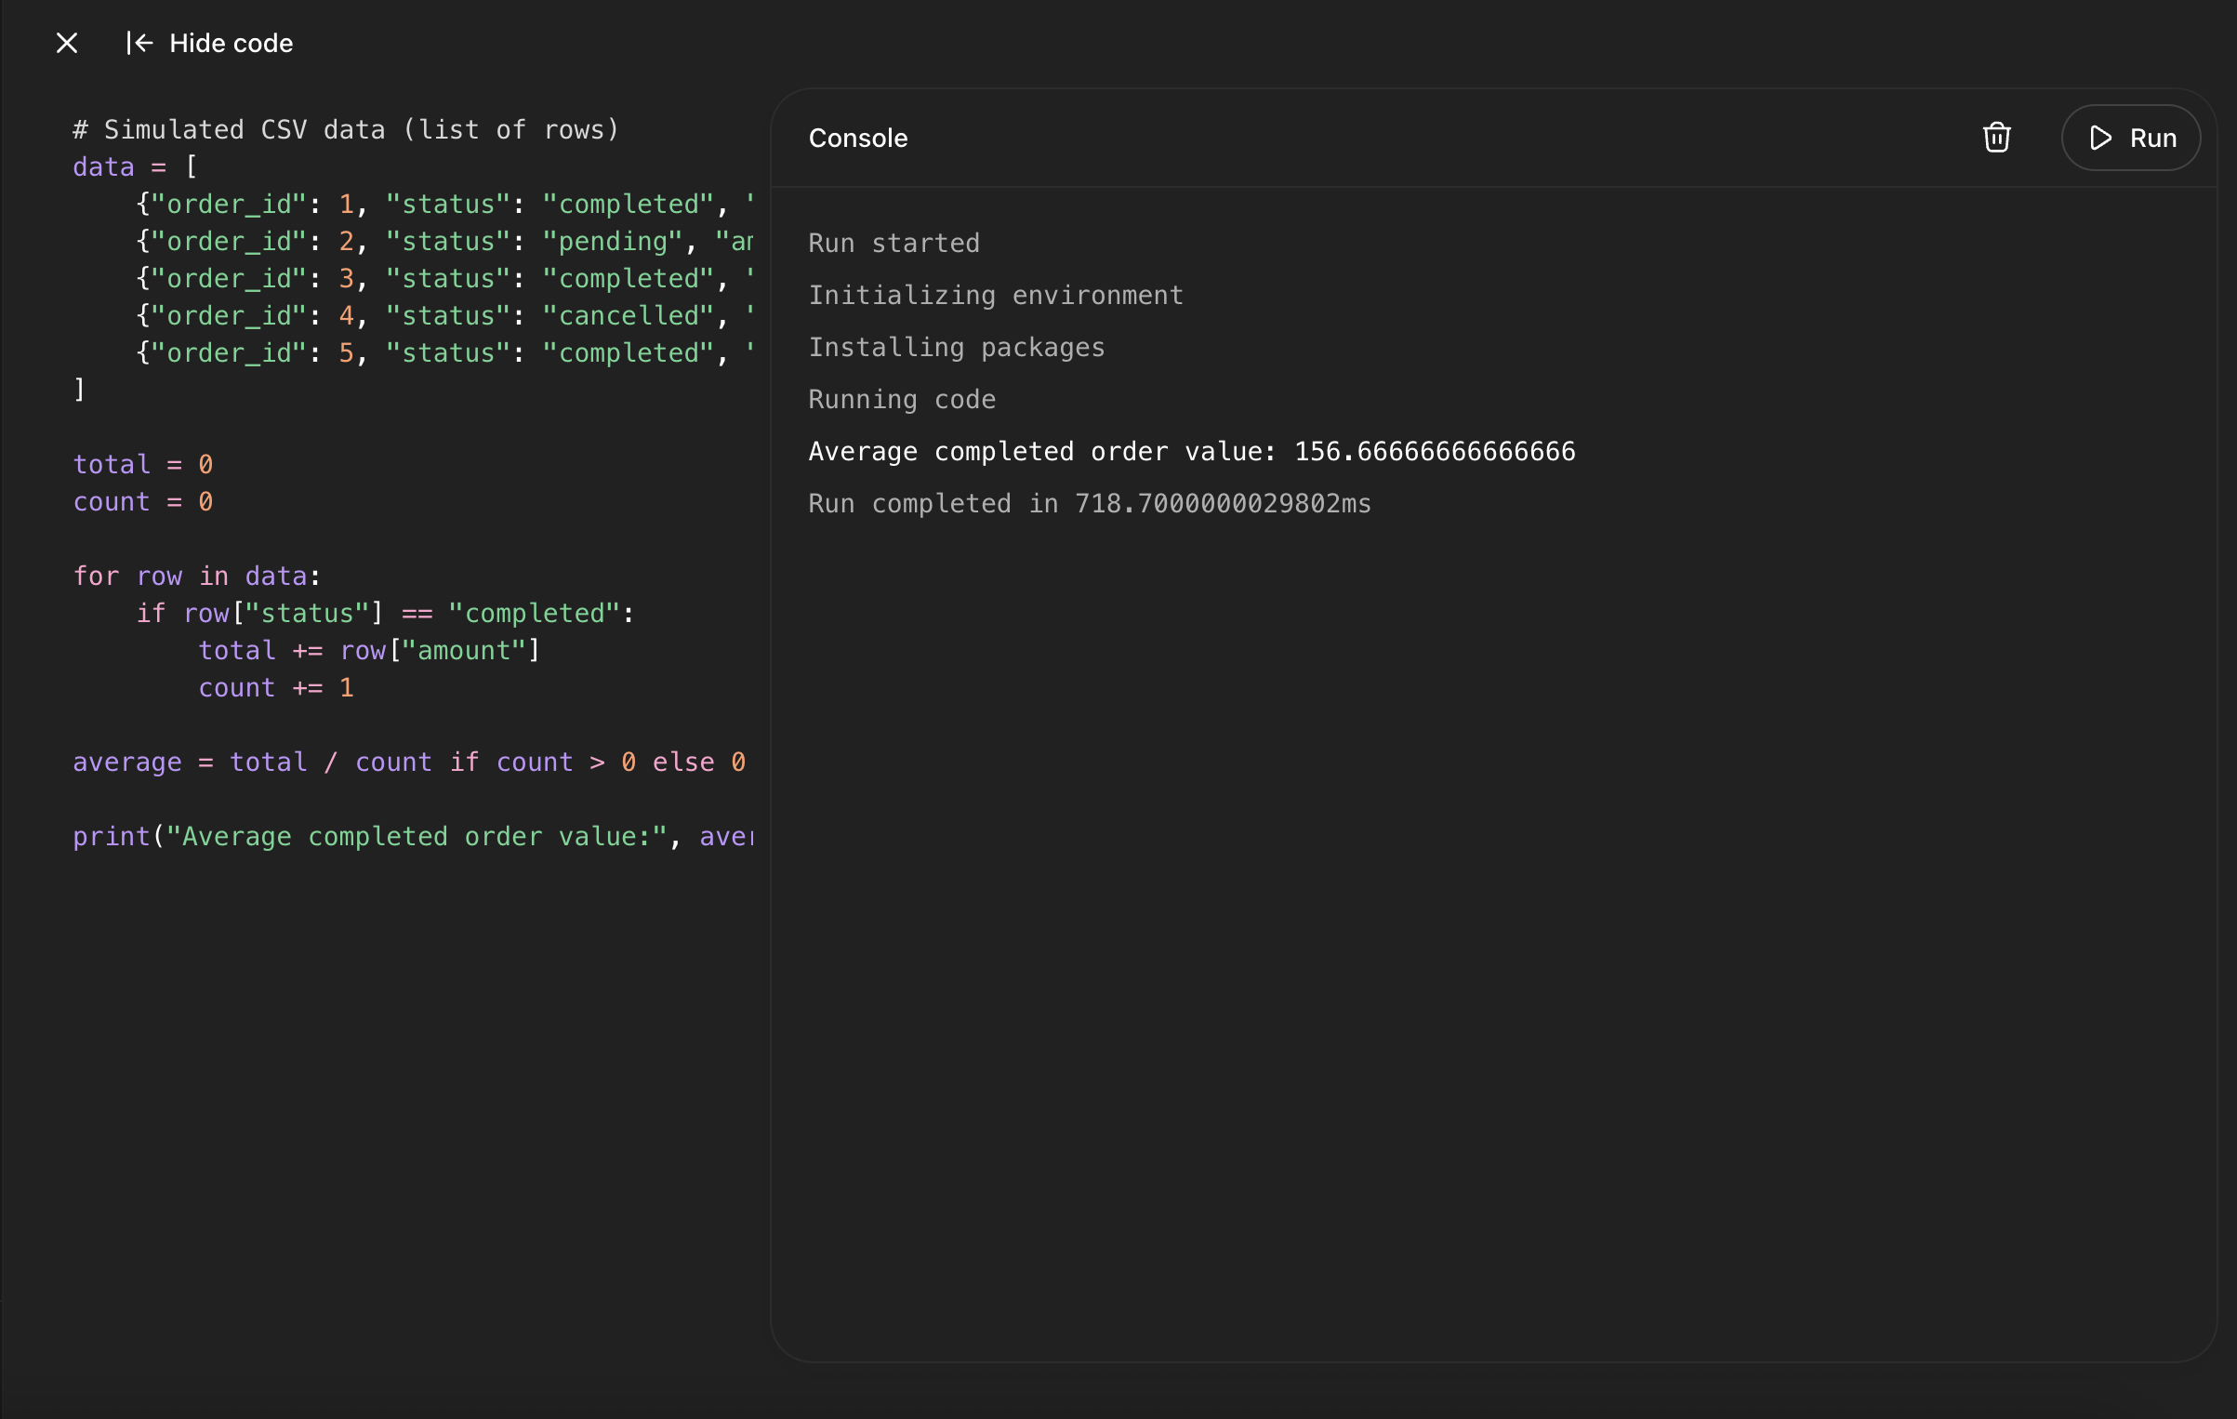The width and height of the screenshot is (2237, 1419).
Task: Click the Console panel title
Action: (x=857, y=138)
